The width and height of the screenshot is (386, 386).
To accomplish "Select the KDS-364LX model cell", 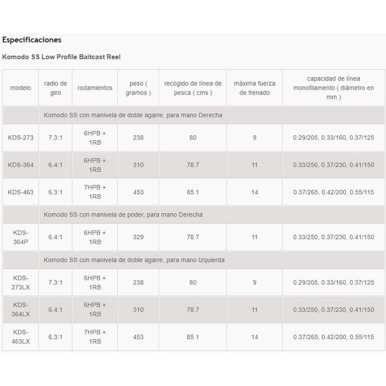I will click(21, 309).
